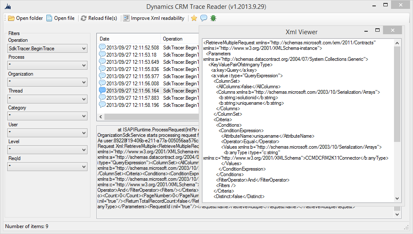This screenshot has height=234, width=413.
Task: Minimize the Xml Viewer window
Action: coord(366,31)
